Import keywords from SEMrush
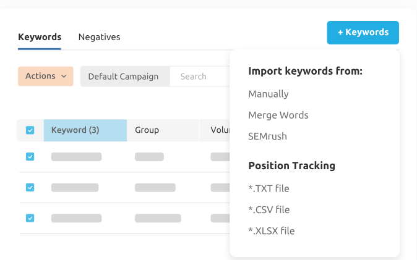This screenshot has width=417, height=260. (x=267, y=136)
